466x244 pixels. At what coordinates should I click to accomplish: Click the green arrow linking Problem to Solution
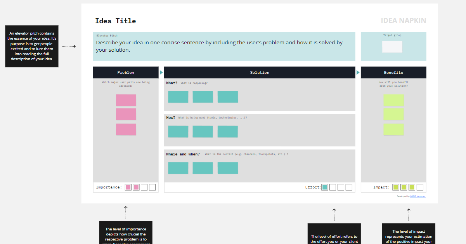click(161, 72)
